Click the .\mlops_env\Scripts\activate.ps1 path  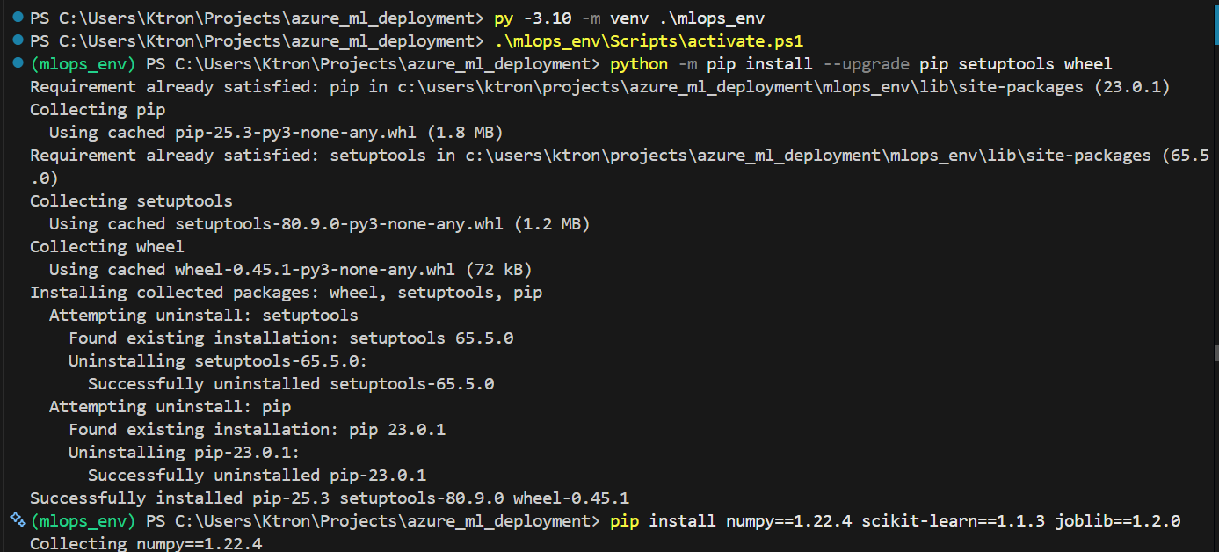click(649, 41)
